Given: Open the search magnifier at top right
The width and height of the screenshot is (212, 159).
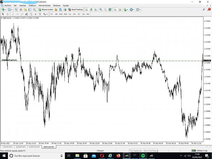Looking at the screenshot, I should tap(204, 9).
